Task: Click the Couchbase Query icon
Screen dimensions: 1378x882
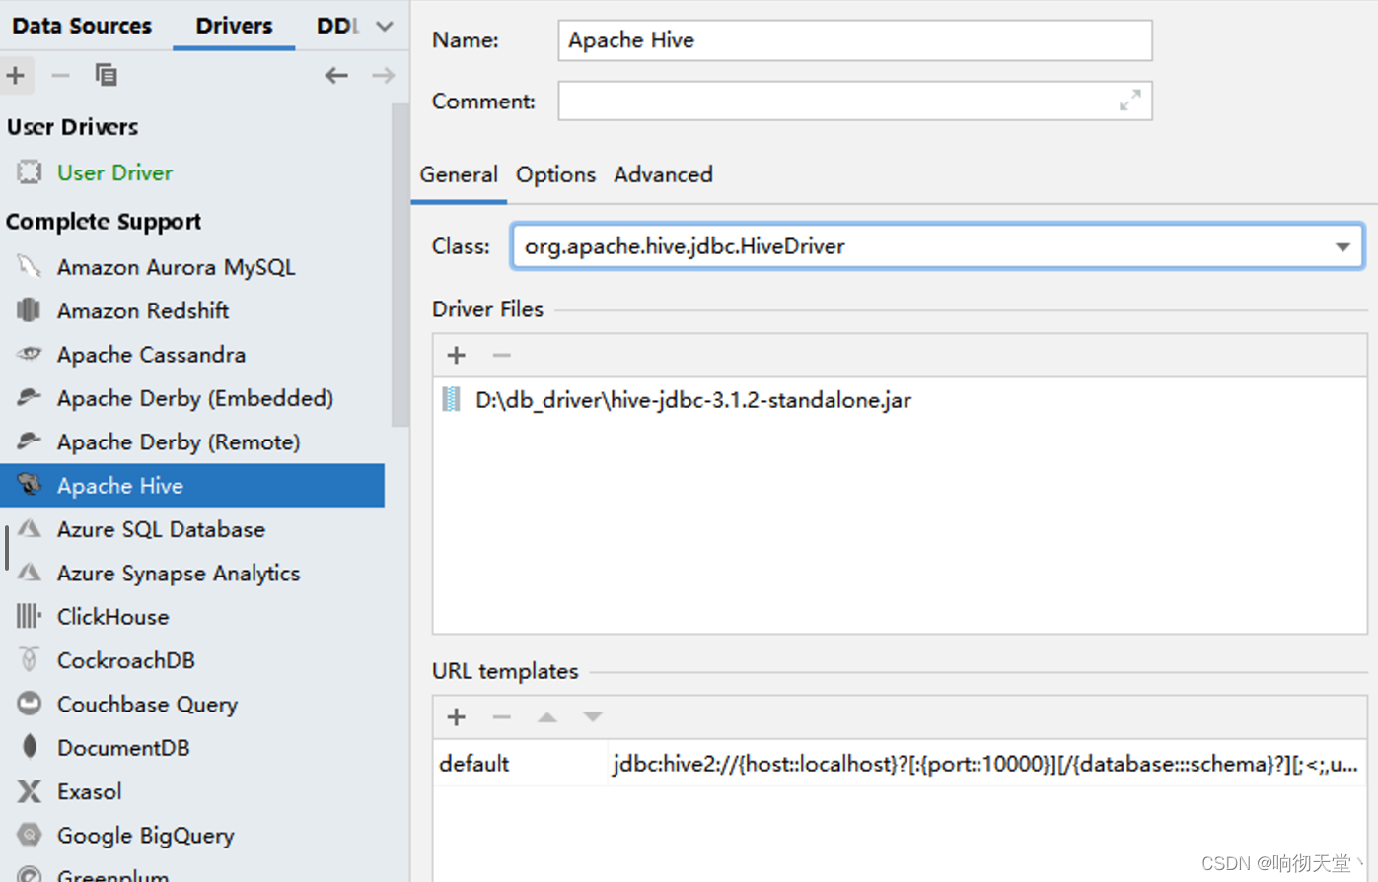Action: [x=30, y=704]
